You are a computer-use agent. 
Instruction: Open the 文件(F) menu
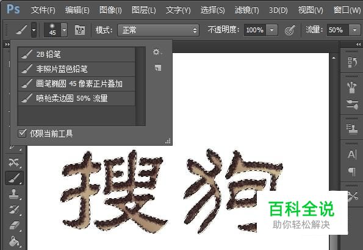(x=43, y=10)
